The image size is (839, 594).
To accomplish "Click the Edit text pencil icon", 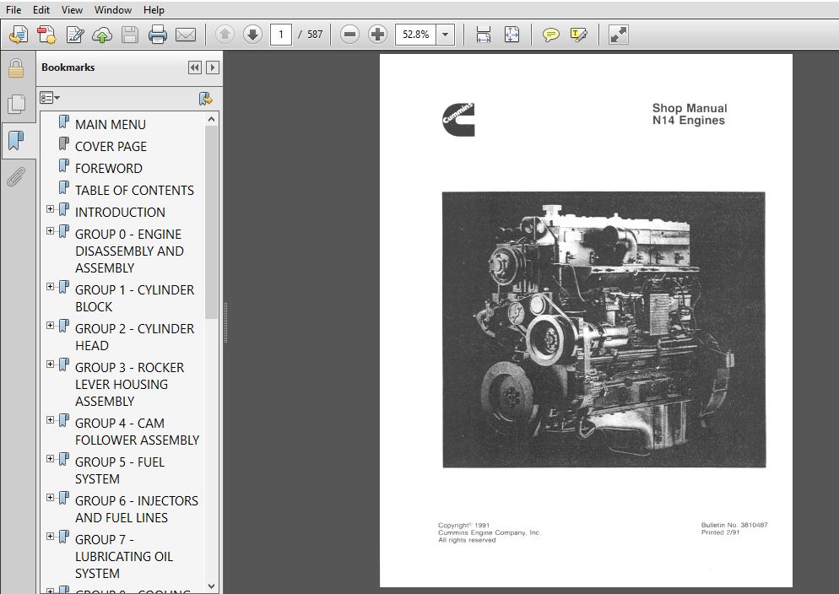I will pos(74,35).
